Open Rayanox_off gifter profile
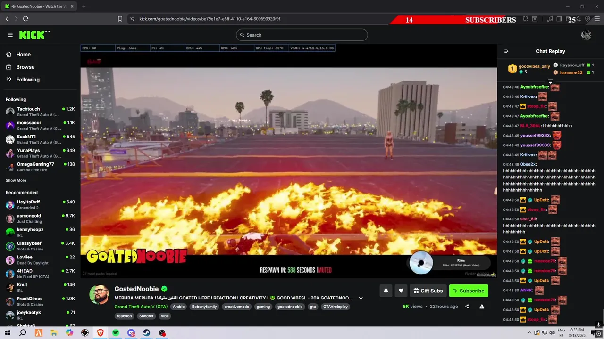This screenshot has width=604, height=339. click(572, 65)
